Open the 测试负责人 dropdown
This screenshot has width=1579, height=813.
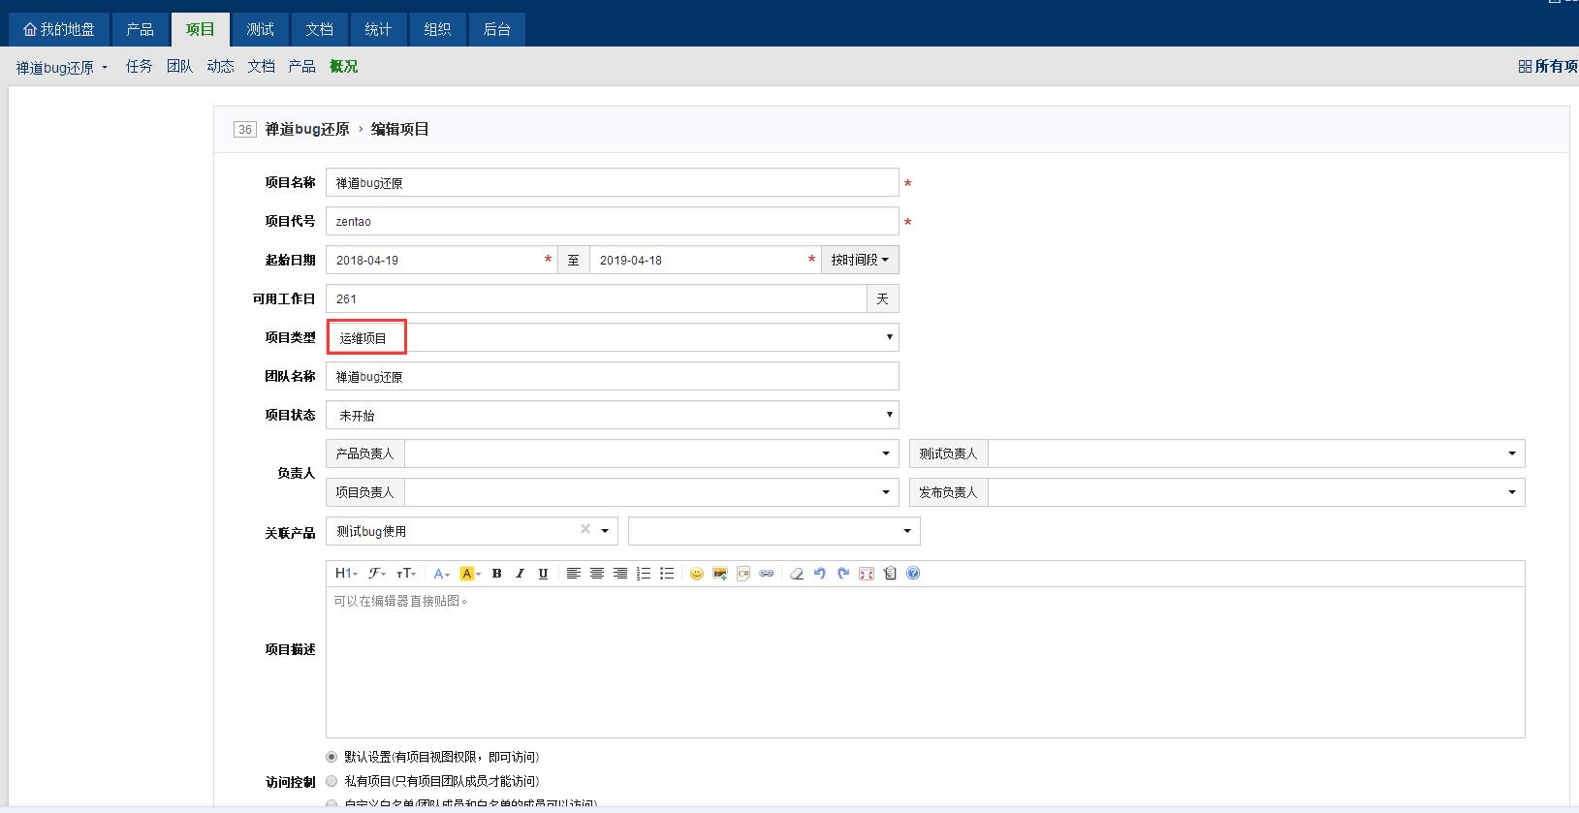1256,453
